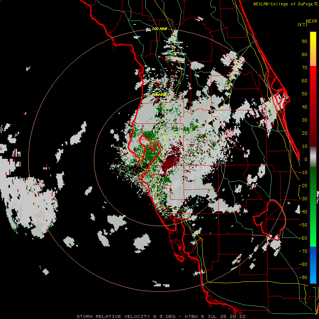
Task: Pick the blue segment at color bar bottom
Action: click(313, 265)
